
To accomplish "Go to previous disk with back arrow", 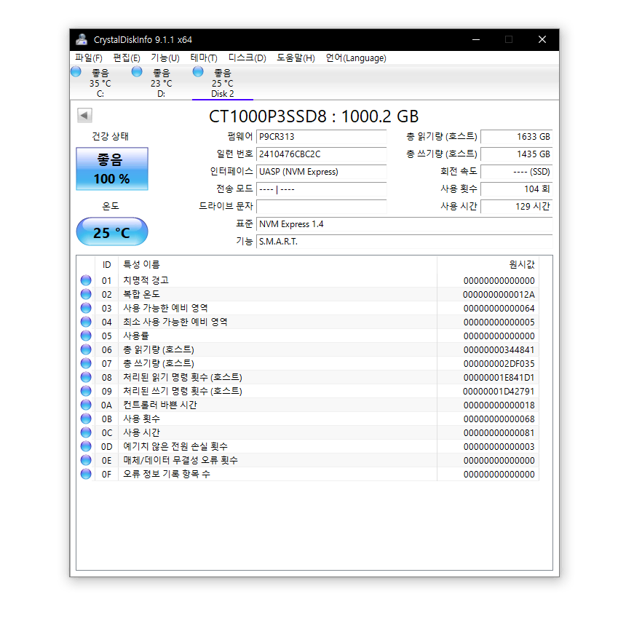I will (x=84, y=116).
